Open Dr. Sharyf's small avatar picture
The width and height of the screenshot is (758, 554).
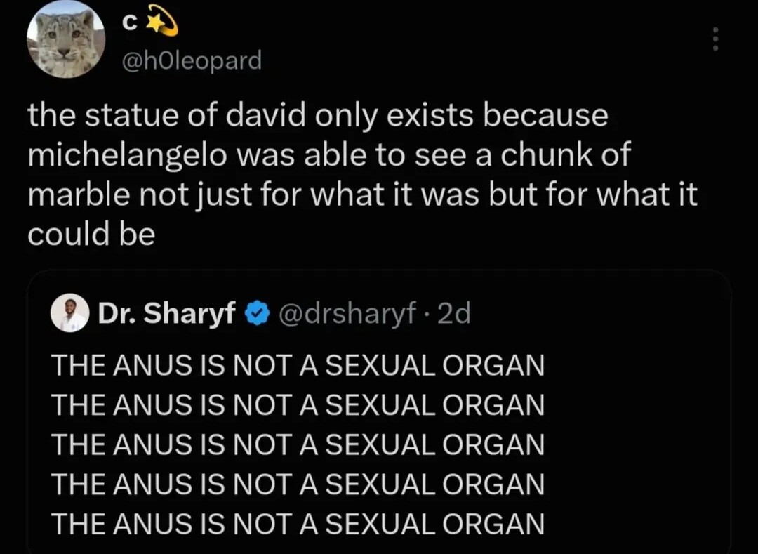pyautogui.click(x=69, y=312)
